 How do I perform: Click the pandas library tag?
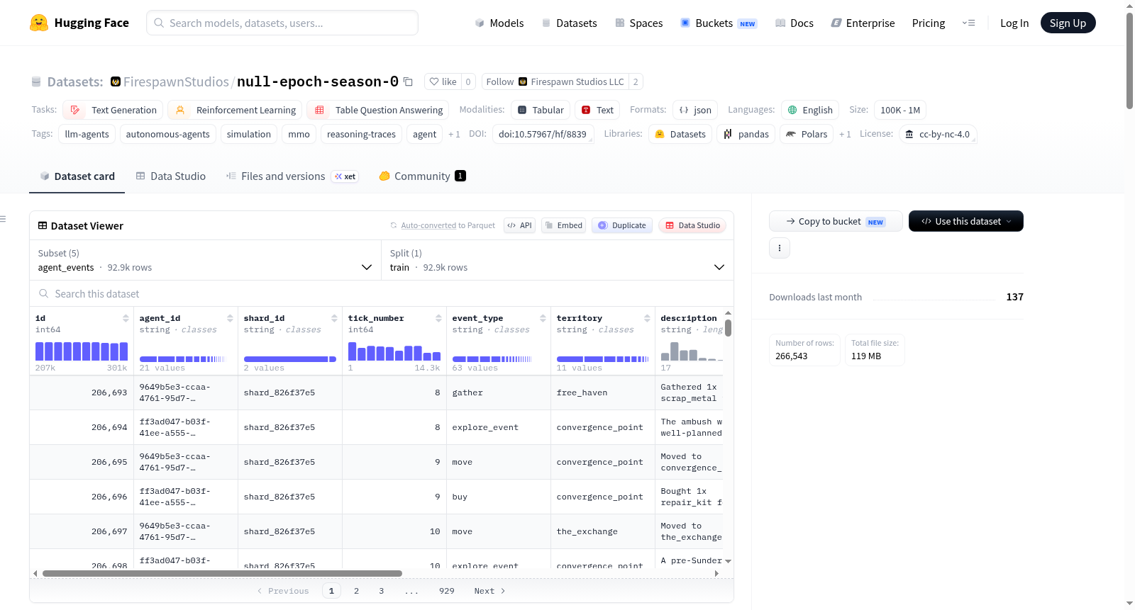(x=746, y=134)
